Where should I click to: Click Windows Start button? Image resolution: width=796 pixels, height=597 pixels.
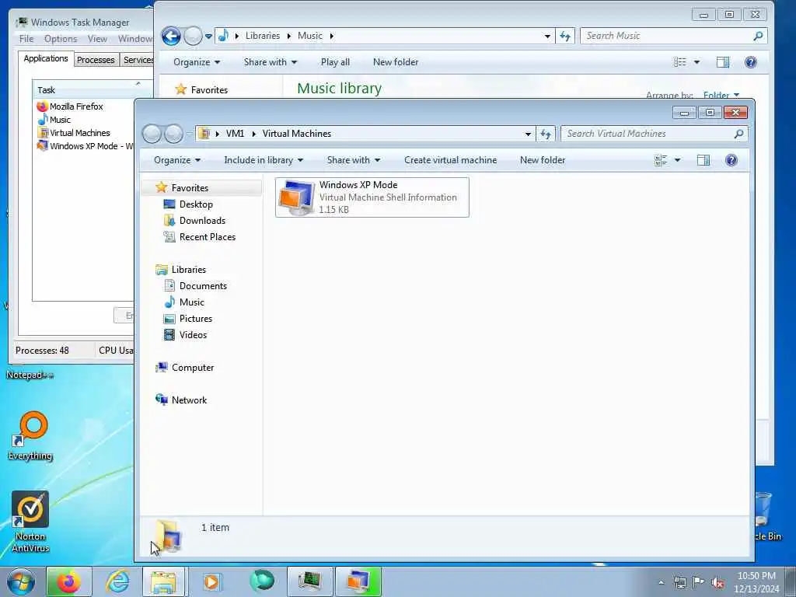21,581
